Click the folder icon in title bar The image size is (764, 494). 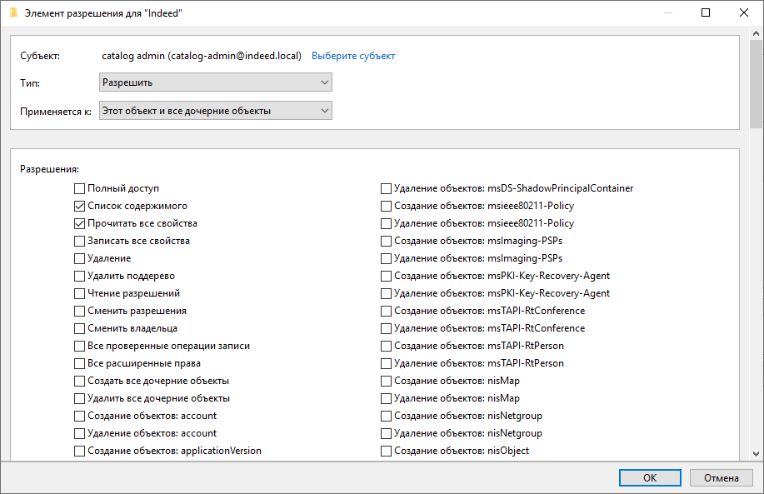[x=13, y=12]
